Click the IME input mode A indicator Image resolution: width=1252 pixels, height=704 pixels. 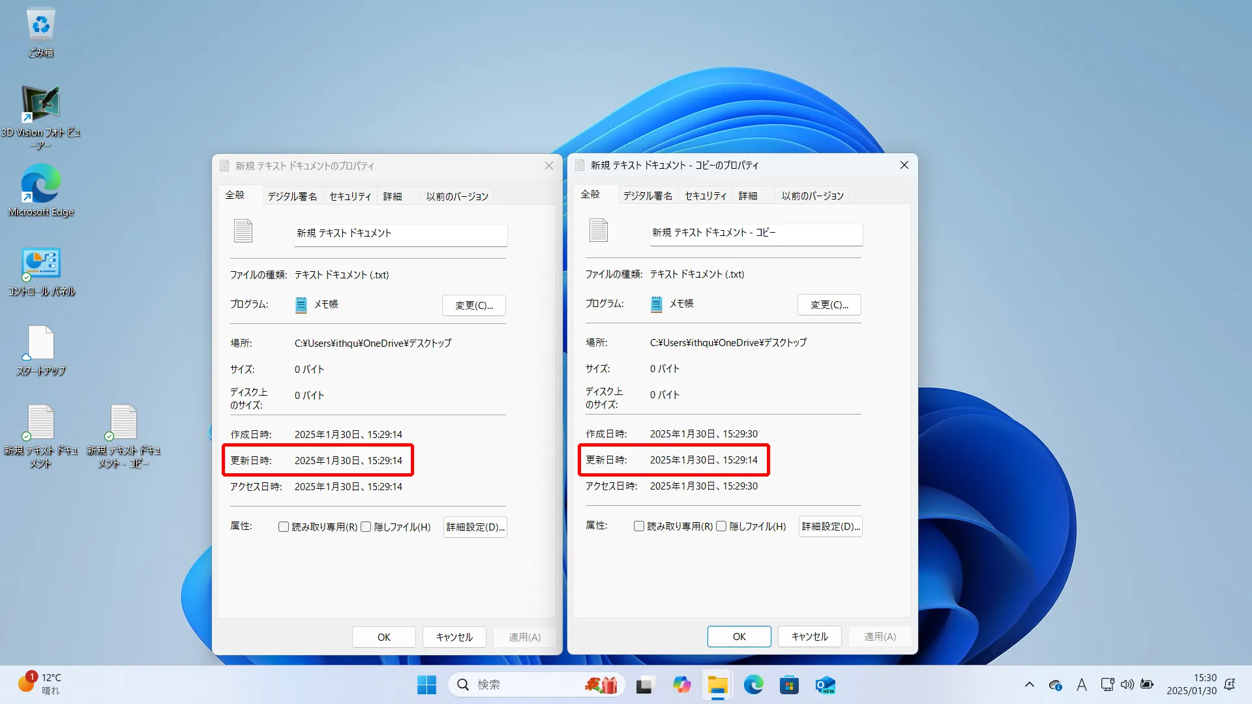tap(1082, 684)
